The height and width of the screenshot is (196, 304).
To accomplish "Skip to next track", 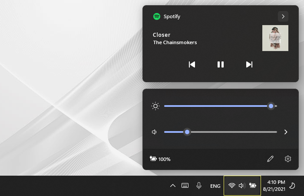I will point(249,64).
